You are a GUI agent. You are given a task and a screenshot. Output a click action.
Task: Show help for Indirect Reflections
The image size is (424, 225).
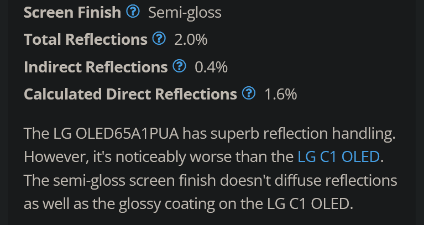point(179,66)
